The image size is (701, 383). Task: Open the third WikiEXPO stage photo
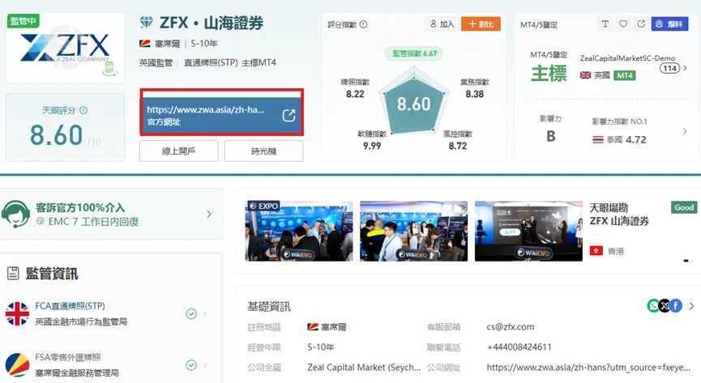(x=528, y=231)
